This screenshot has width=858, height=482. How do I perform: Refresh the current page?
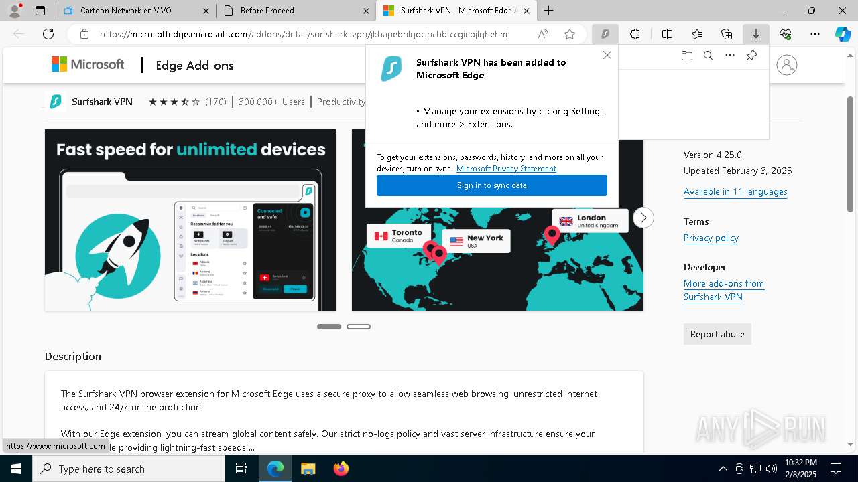(48, 34)
